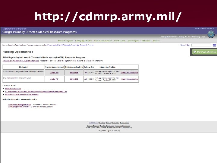Open Application Instructions Adobe PDF for Investigator-Initiated Research Award

[74, 79]
